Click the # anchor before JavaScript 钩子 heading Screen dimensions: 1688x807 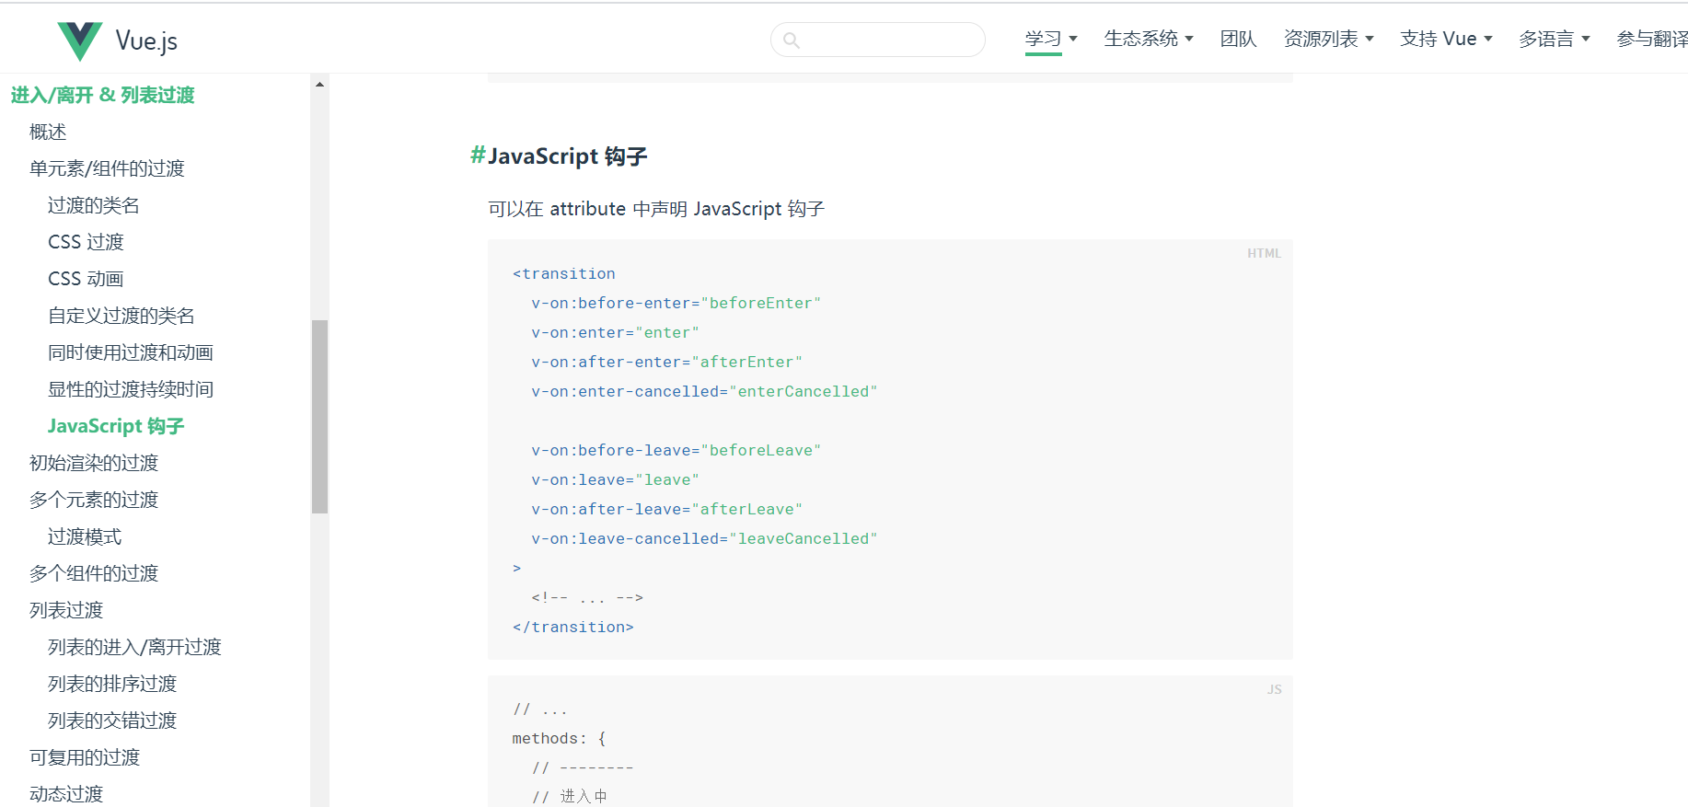point(478,156)
